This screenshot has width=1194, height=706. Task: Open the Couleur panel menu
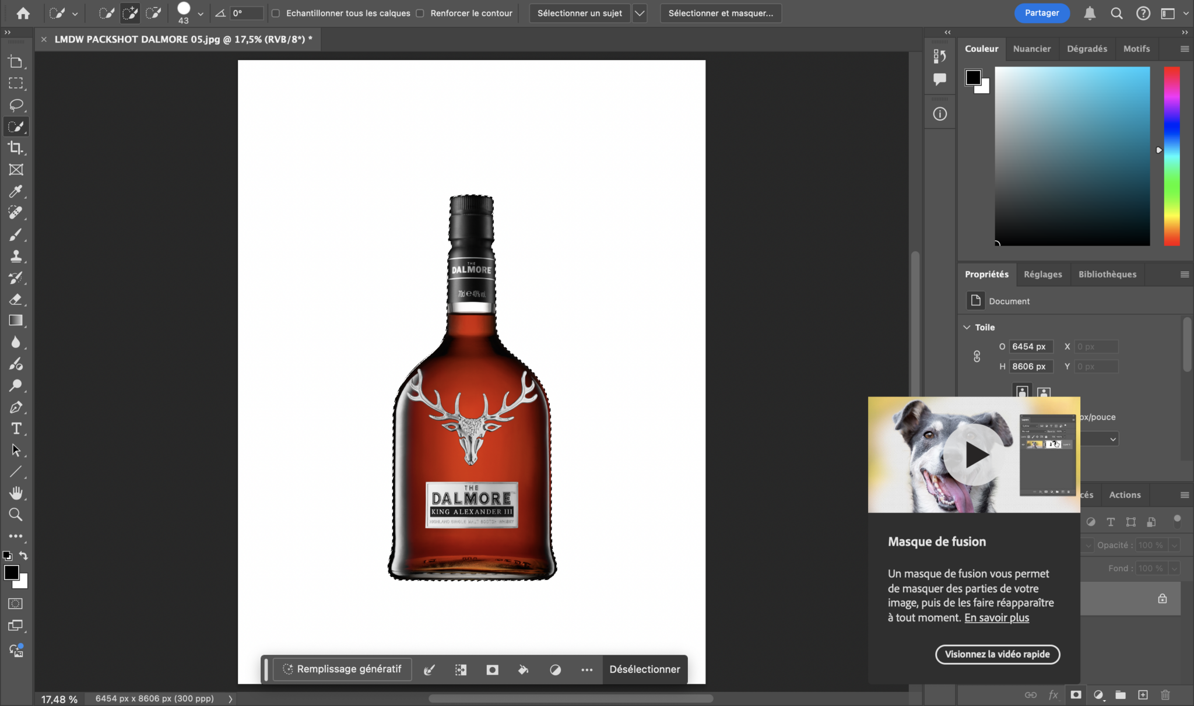(1184, 49)
